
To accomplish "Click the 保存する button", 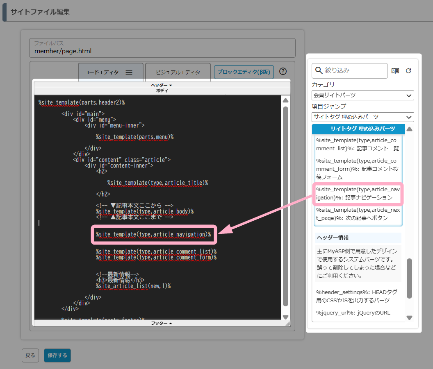I will [57, 355].
